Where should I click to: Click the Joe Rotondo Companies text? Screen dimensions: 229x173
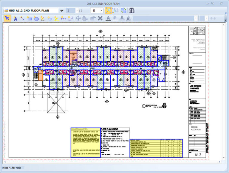pyautogui.click(x=196, y=87)
